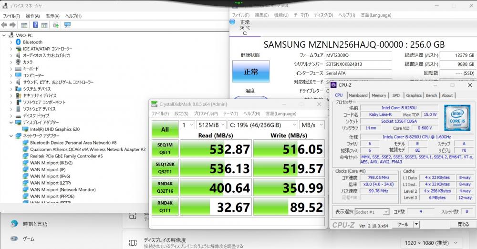Click the firmware field MVT2300Q
This screenshot has height=249, width=477.
[358, 55]
